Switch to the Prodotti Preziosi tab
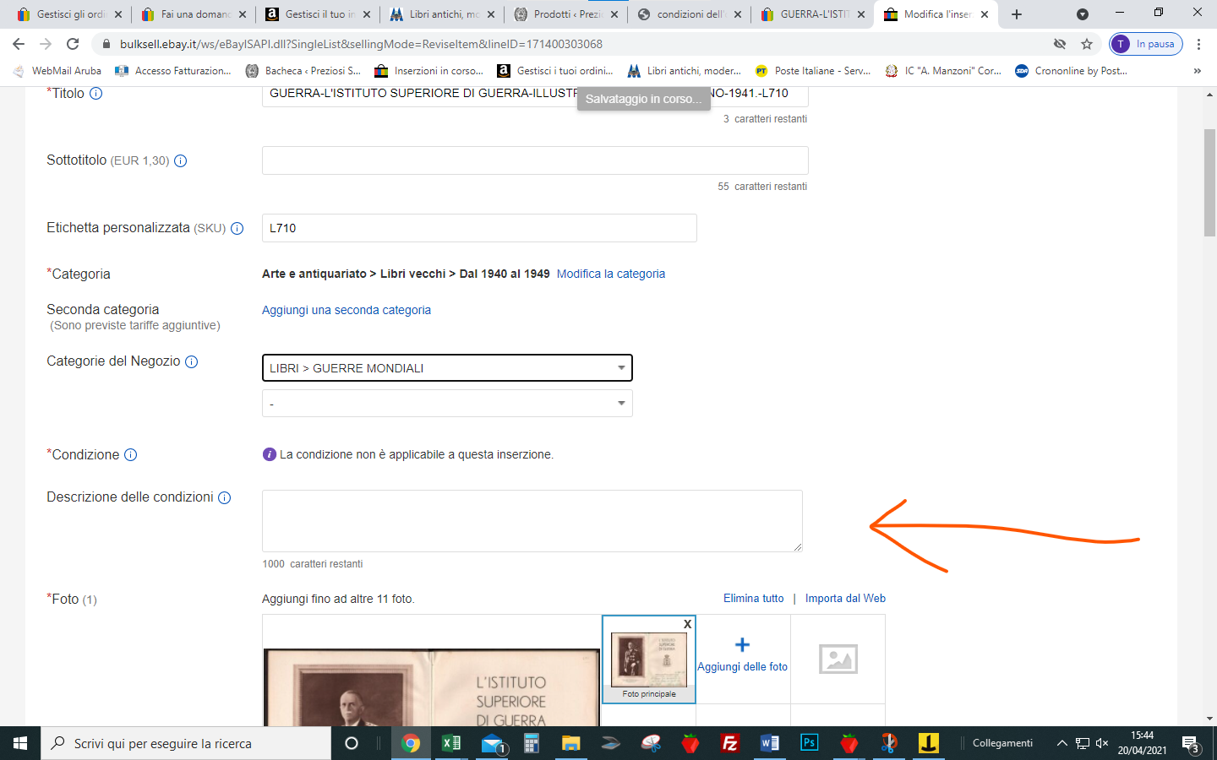The height and width of the screenshot is (760, 1217). 566,14
